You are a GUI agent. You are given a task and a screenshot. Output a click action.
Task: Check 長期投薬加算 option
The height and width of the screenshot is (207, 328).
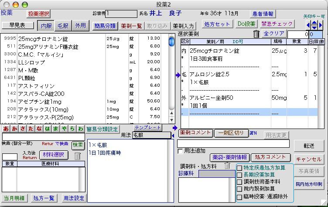[239, 175]
